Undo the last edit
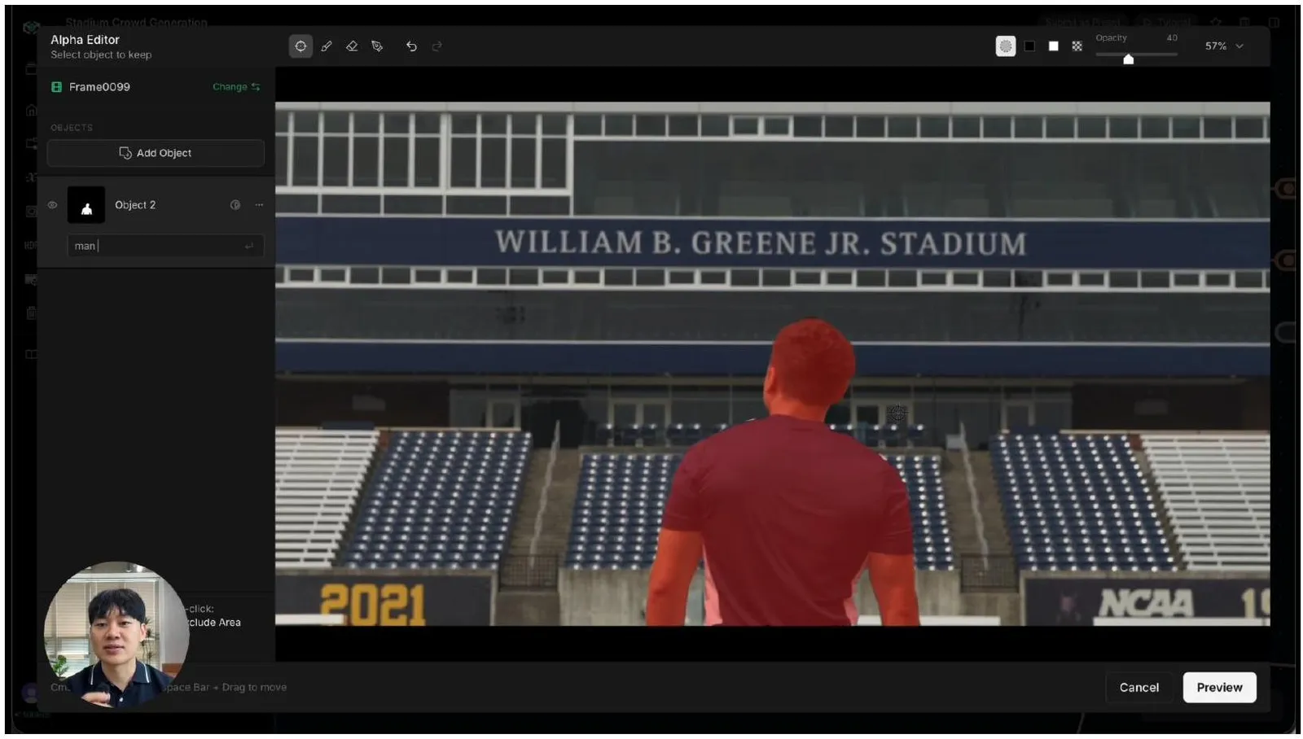Screen dimensions: 1303x739 (411, 46)
